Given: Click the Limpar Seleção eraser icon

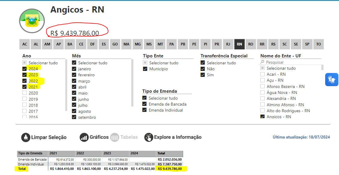Looking at the screenshot, I should pos(26,137).
